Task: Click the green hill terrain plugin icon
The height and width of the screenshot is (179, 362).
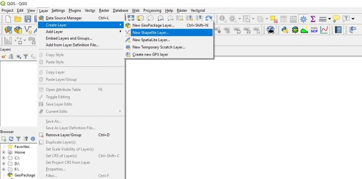Action: point(304,29)
